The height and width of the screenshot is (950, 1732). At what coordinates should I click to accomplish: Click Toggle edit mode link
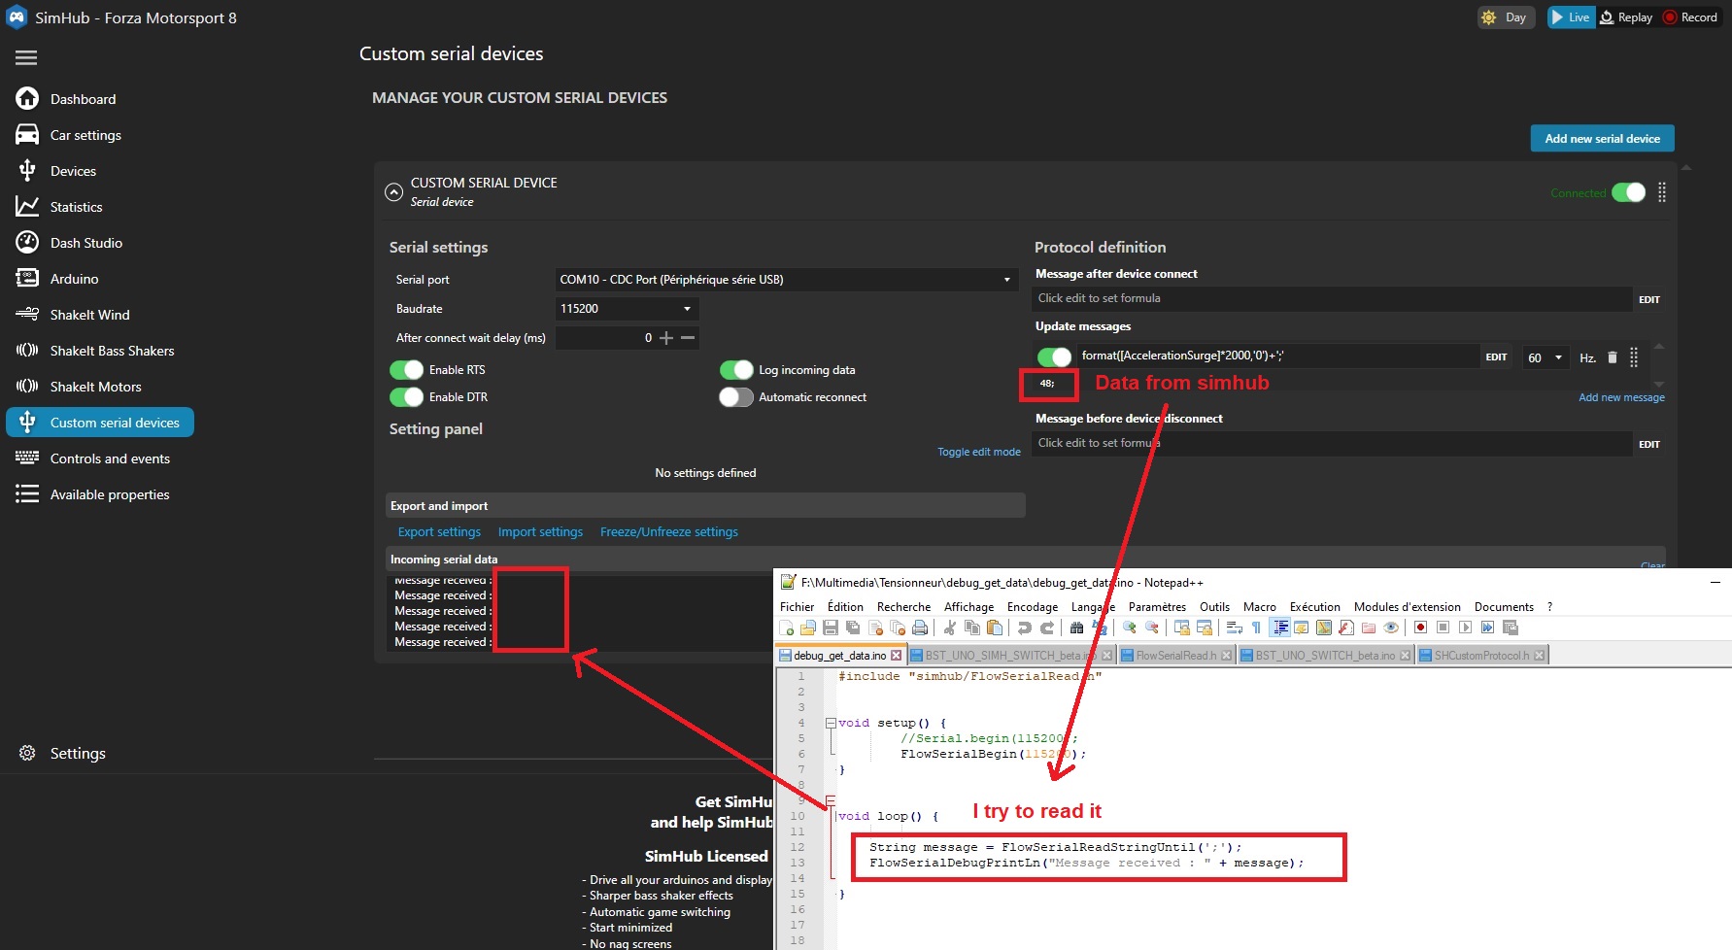coord(979,452)
